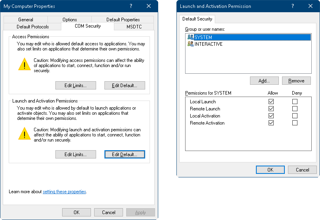The width and height of the screenshot is (320, 220).
Task: Click the Access Permissions caution warning icon
Action: 24,64
